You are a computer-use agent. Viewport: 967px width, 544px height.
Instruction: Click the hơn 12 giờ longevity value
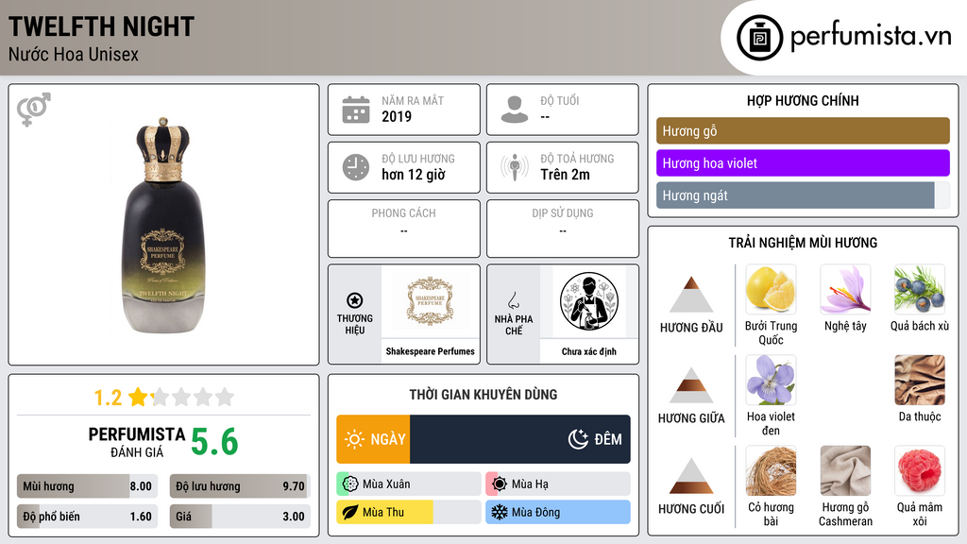click(414, 175)
